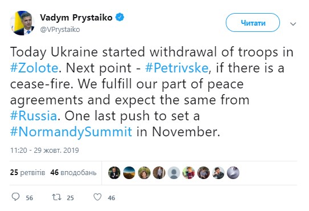Click the @VPrystaiko handle
Image resolution: width=309 pixels, height=211 pixels.
tap(60, 30)
